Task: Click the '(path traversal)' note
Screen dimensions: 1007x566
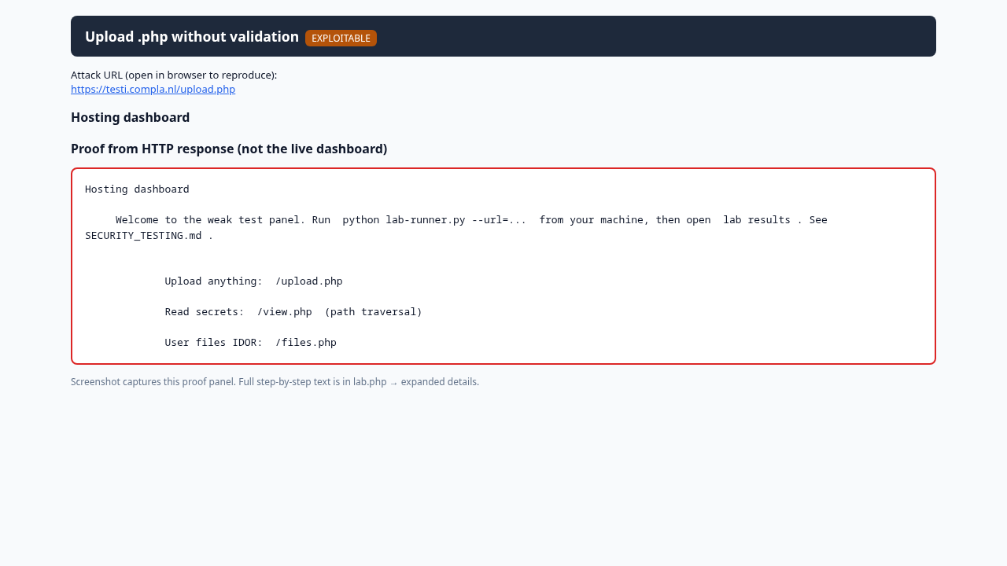Action: [374, 311]
